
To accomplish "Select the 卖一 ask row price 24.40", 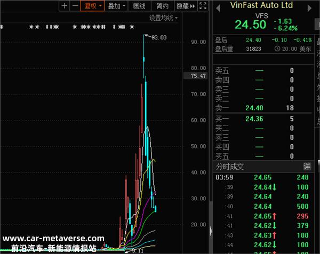I will [254, 108].
